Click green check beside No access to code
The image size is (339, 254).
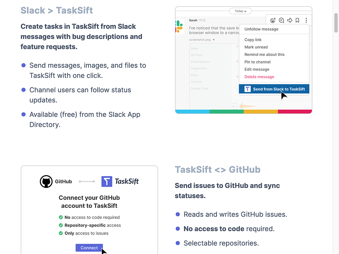point(61,217)
